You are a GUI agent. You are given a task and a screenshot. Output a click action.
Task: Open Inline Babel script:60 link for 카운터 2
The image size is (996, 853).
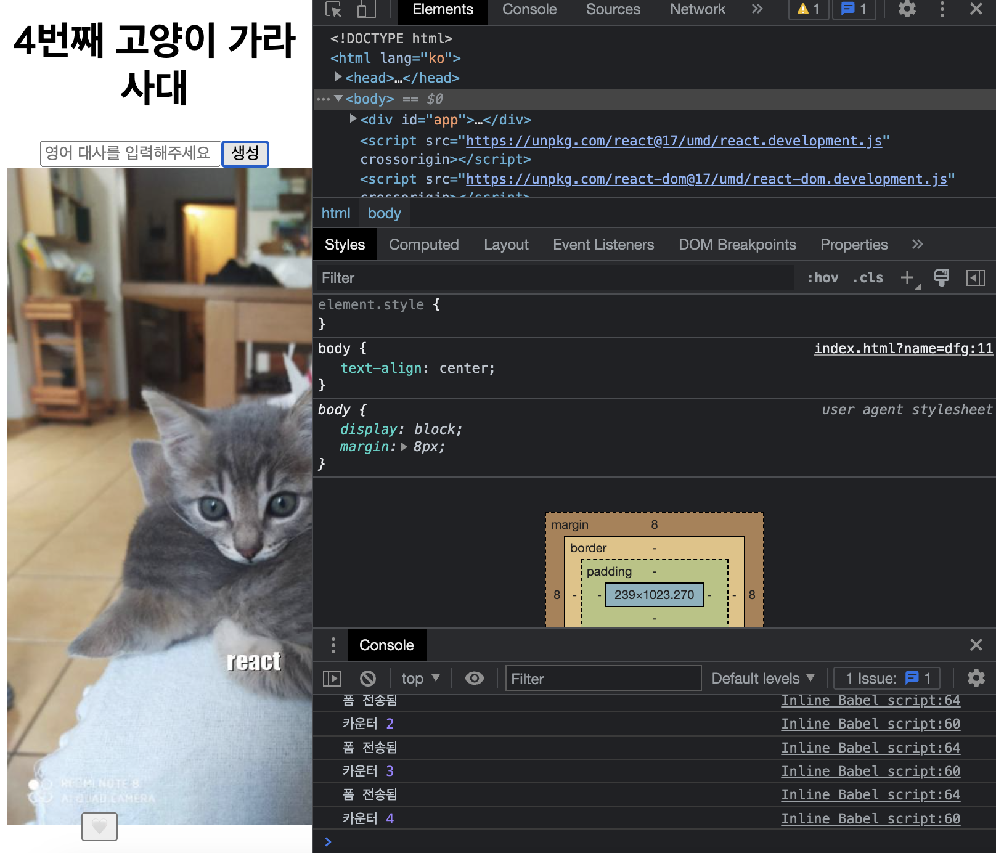[x=871, y=724]
